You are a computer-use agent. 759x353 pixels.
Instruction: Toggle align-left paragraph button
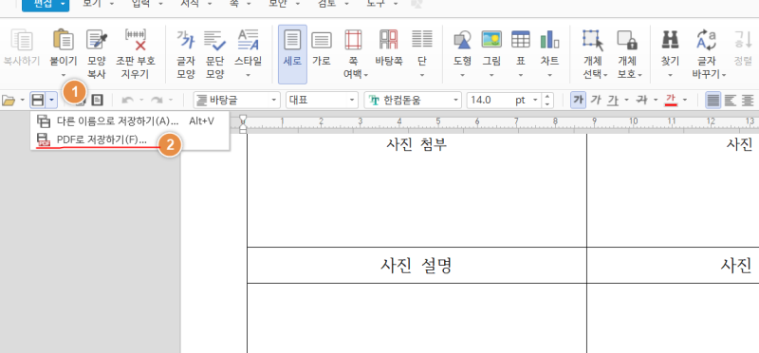click(x=730, y=101)
